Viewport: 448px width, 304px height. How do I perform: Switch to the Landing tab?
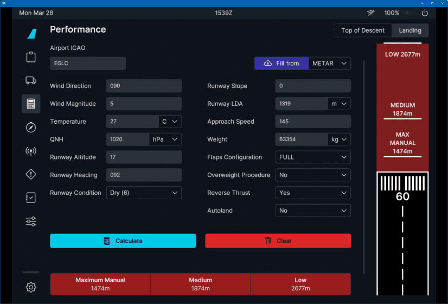click(410, 30)
